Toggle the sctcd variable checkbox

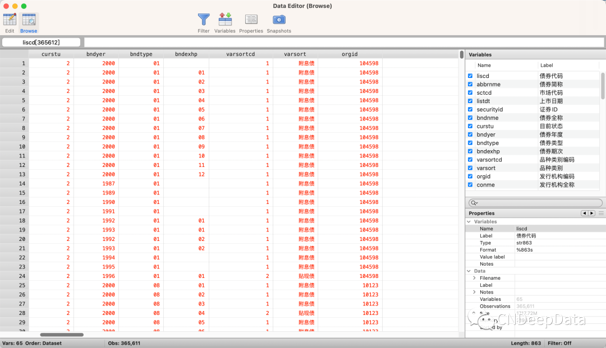[x=470, y=92]
